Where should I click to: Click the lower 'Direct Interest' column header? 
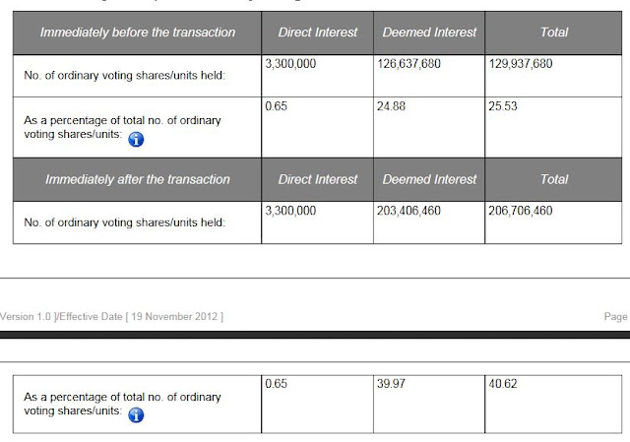[317, 179]
